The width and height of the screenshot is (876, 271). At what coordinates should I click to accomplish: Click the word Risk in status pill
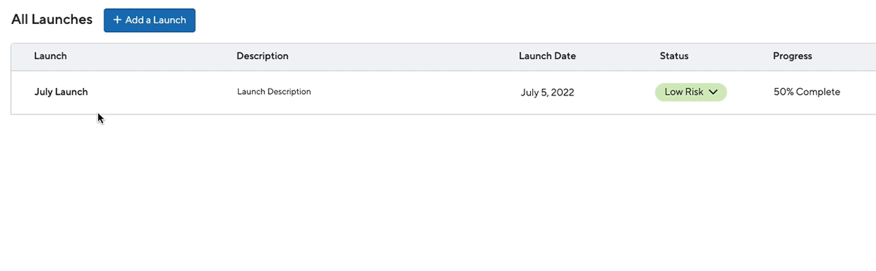pos(693,93)
